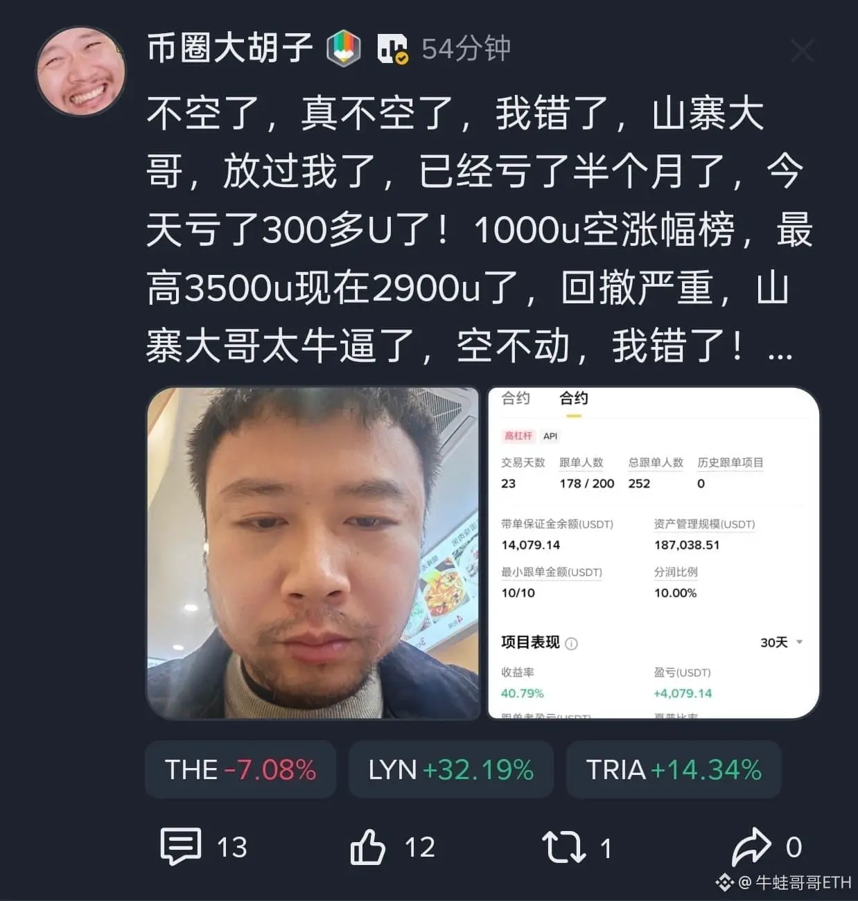The width and height of the screenshot is (858, 901).
Task: Tap the verified trader chart badge
Action: pos(392,48)
